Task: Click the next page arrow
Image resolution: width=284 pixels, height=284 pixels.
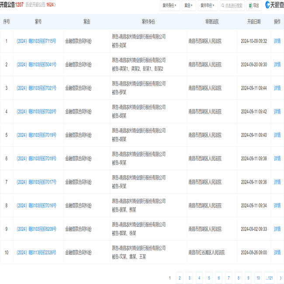Action: (281, 278)
